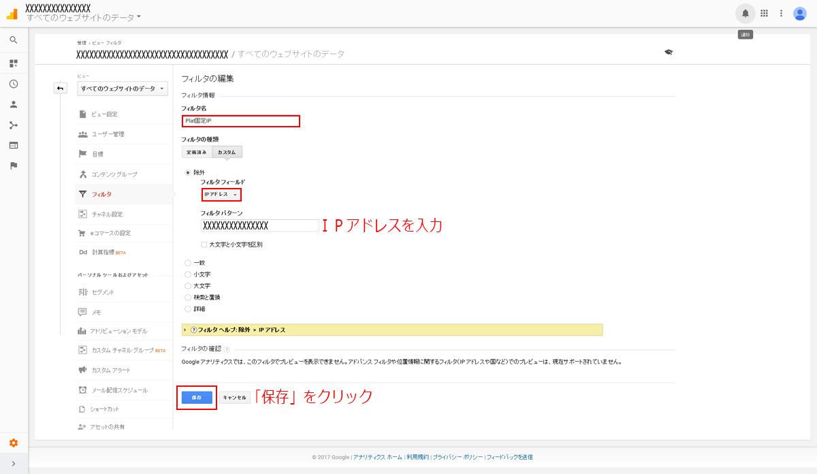This screenshot has height=474, width=817.
Task: Open the Google apps grid icon
Action: pyautogui.click(x=764, y=13)
